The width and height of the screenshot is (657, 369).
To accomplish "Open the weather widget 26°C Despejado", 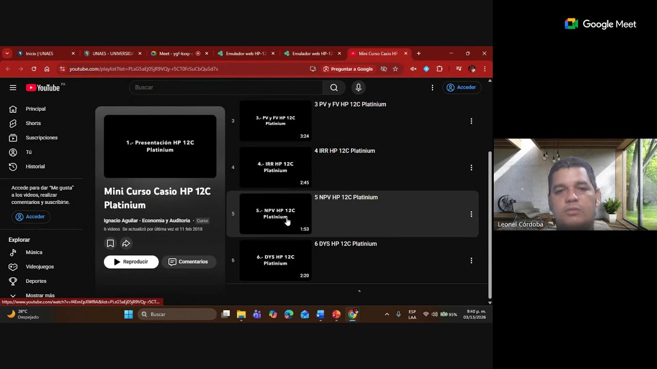I will point(23,314).
